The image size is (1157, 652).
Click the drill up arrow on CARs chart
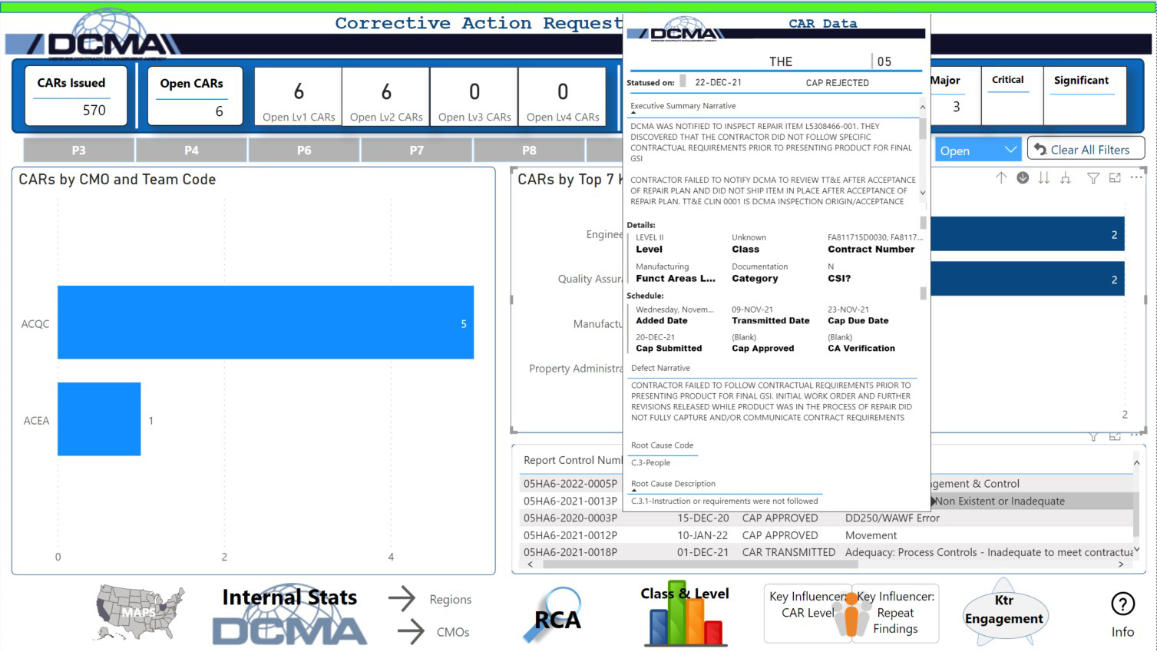tap(1001, 177)
